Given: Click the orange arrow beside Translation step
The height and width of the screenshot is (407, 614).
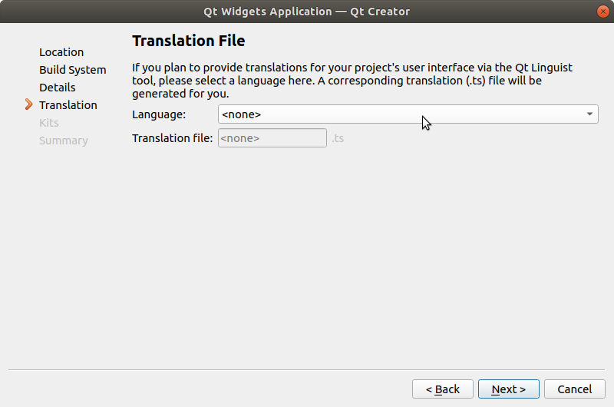Looking at the screenshot, I should pos(29,104).
